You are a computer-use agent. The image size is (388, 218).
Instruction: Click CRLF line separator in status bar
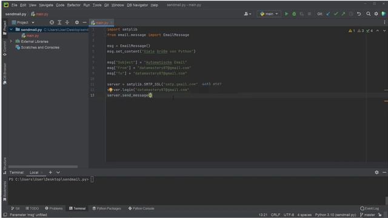click(x=275, y=215)
